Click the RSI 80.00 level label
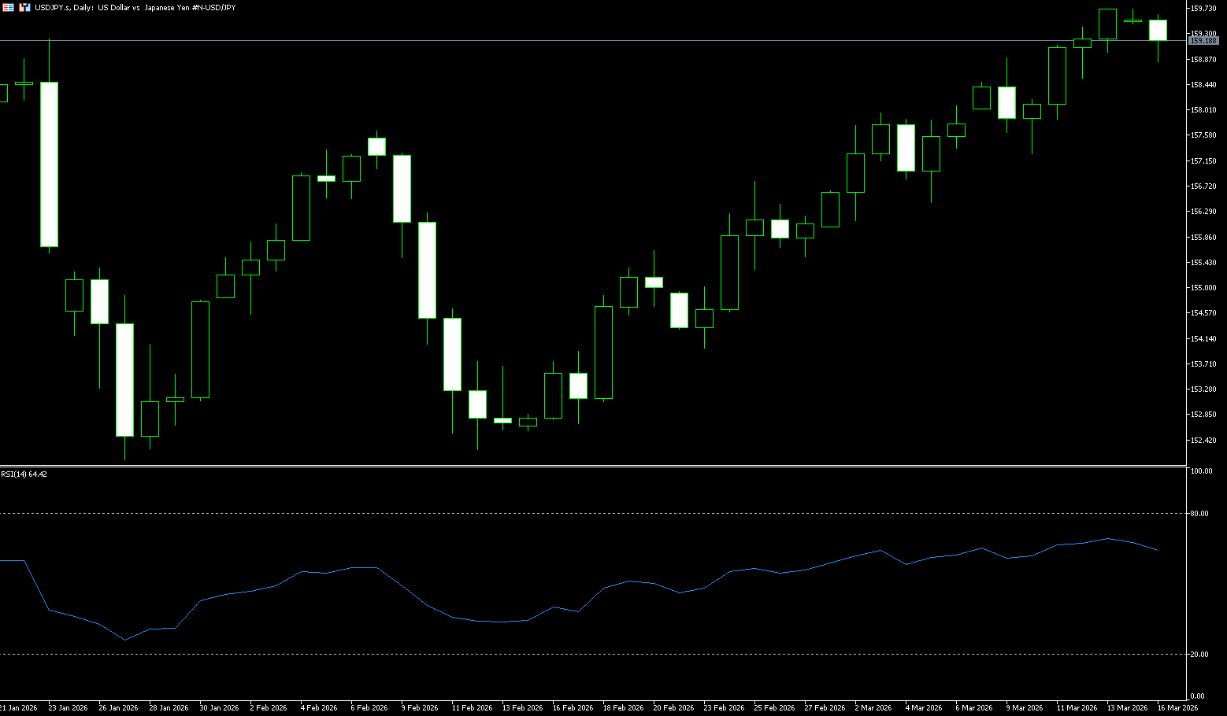1227x716 pixels. [1199, 514]
